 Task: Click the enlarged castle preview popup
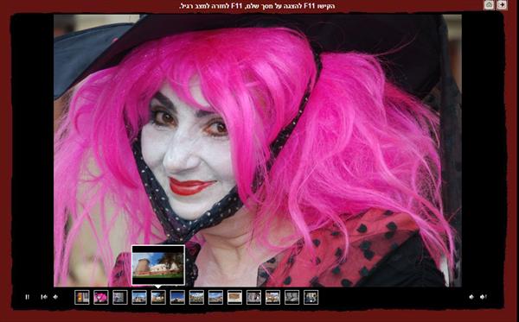158,265
